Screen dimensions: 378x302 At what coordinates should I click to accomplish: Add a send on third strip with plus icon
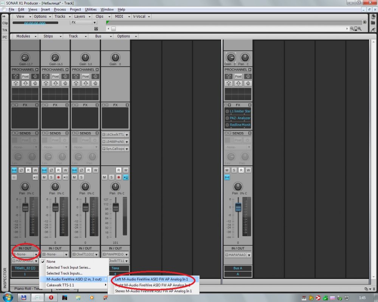[97, 133]
